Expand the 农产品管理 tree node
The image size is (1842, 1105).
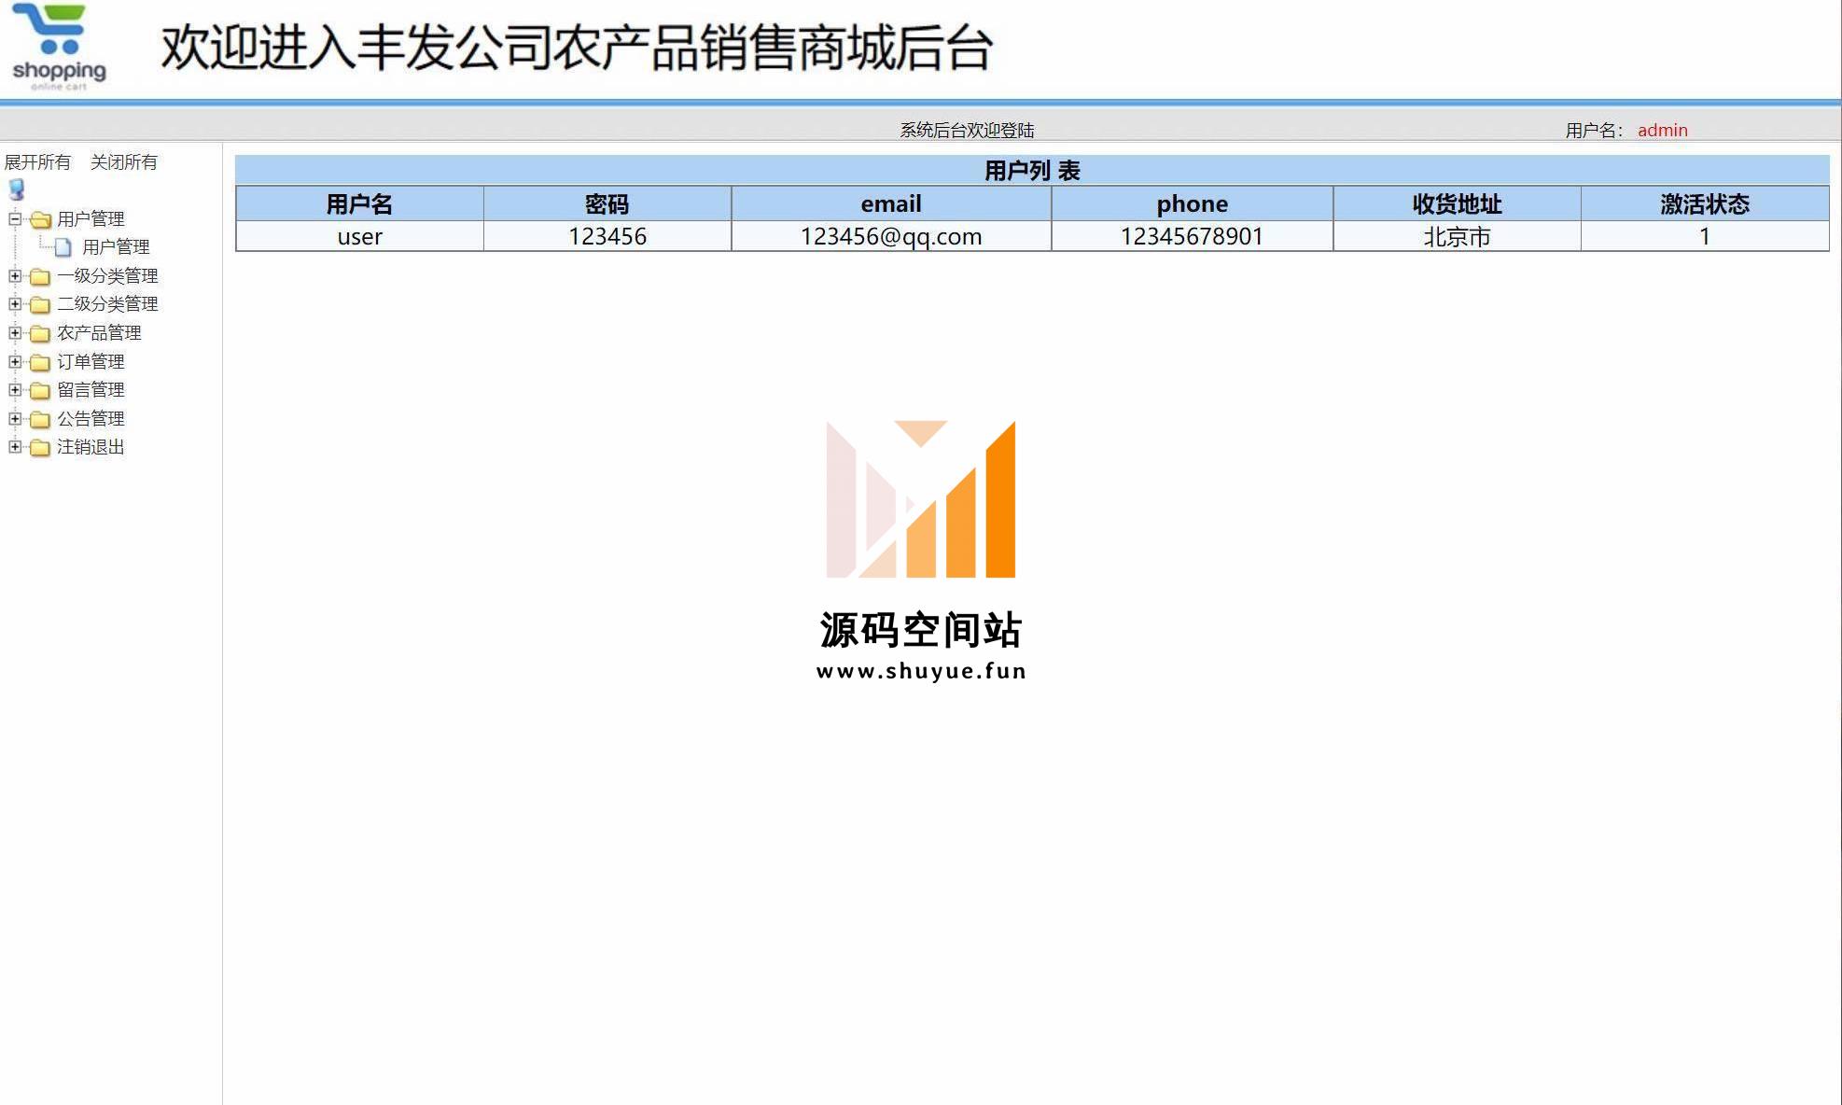click(15, 333)
